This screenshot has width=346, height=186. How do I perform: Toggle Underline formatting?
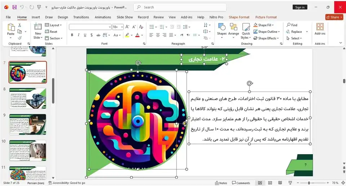click(85, 35)
